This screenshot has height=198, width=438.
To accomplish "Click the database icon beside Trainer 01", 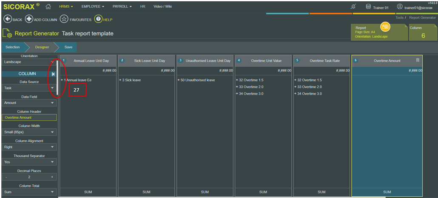I will pyautogui.click(x=368, y=6).
